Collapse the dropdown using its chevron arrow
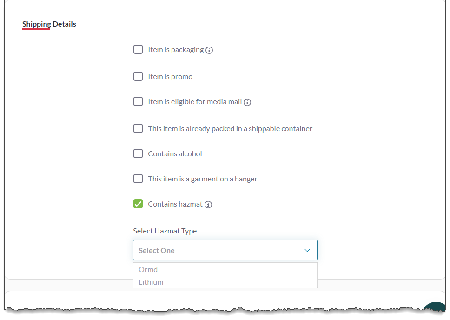The height and width of the screenshot is (320, 450). coord(307,250)
